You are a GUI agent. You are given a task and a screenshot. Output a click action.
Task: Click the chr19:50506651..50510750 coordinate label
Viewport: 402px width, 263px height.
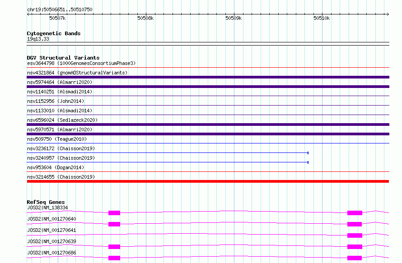click(x=60, y=9)
